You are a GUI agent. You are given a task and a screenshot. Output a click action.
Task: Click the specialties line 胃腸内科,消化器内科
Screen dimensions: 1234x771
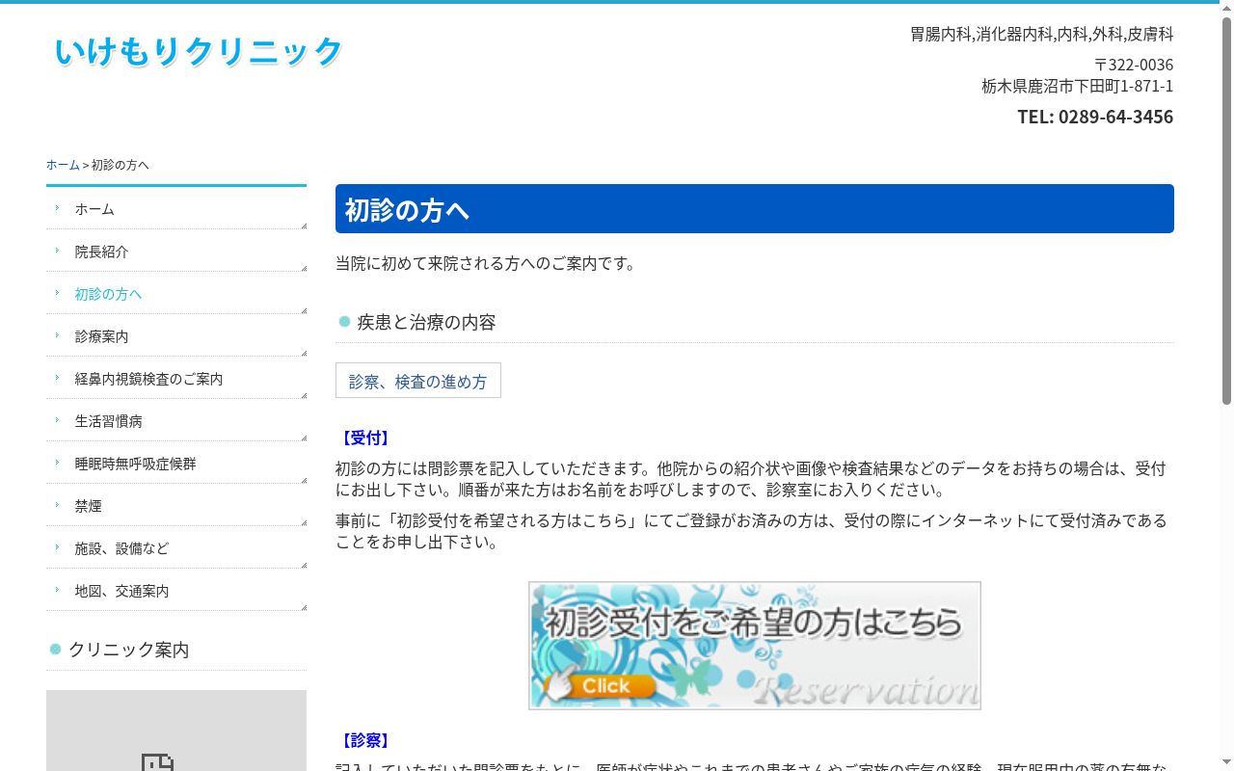click(x=1042, y=34)
